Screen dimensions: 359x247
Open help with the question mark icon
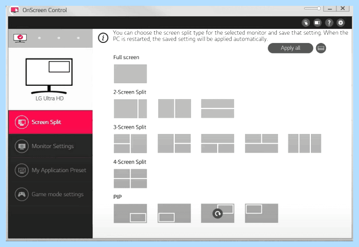[329, 23]
